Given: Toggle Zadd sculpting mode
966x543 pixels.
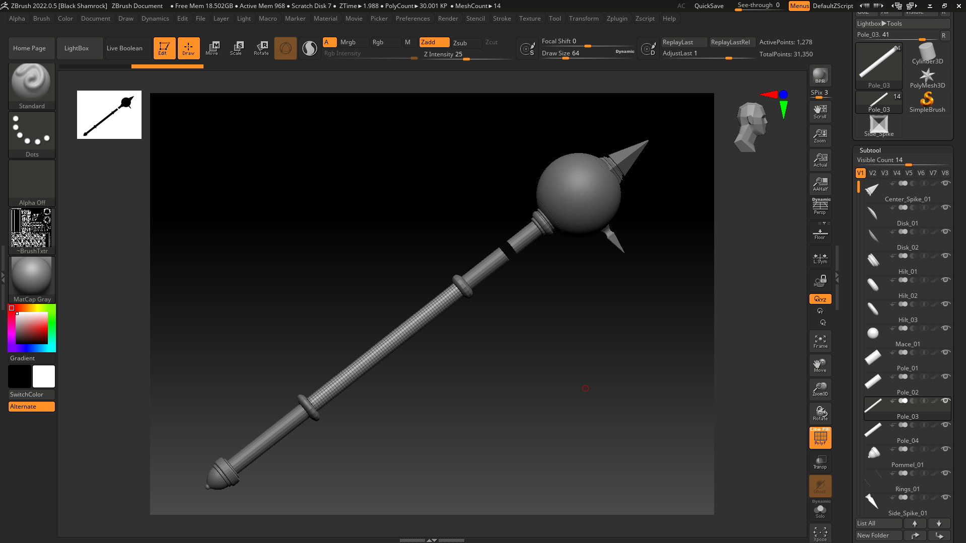Looking at the screenshot, I should click(434, 42).
